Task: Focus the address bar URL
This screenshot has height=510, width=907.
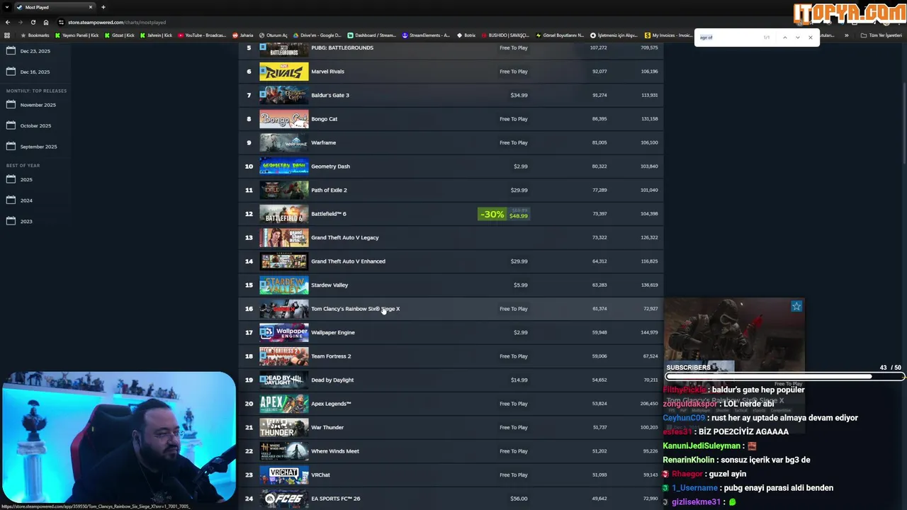Action: (117, 23)
